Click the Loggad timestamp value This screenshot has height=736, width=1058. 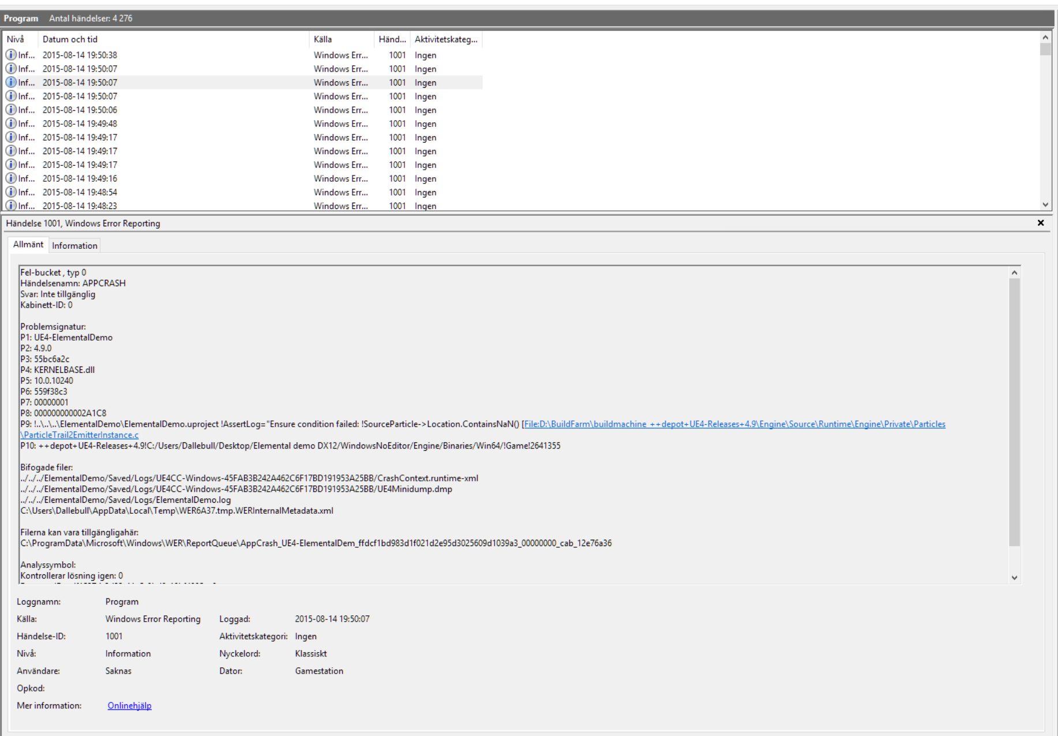tap(332, 619)
